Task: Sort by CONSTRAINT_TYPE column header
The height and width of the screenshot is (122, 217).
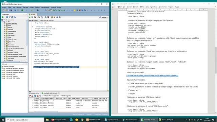Action: [60, 99]
